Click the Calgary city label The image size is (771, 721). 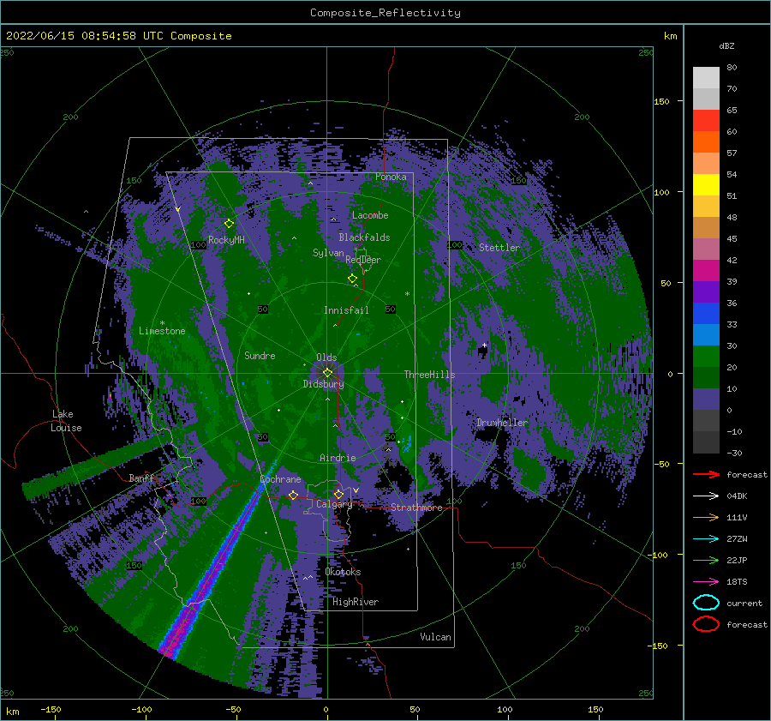pos(334,504)
